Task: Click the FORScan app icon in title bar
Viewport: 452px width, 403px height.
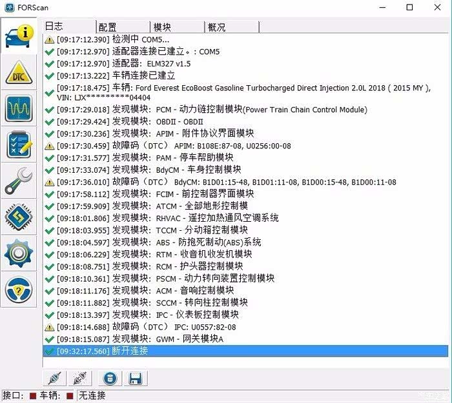Action: click(x=9, y=8)
